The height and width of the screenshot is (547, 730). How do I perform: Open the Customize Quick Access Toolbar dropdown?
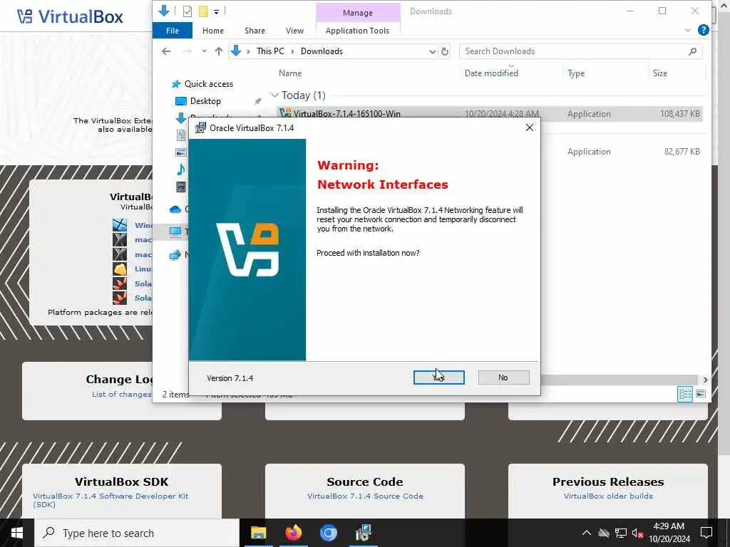[217, 11]
